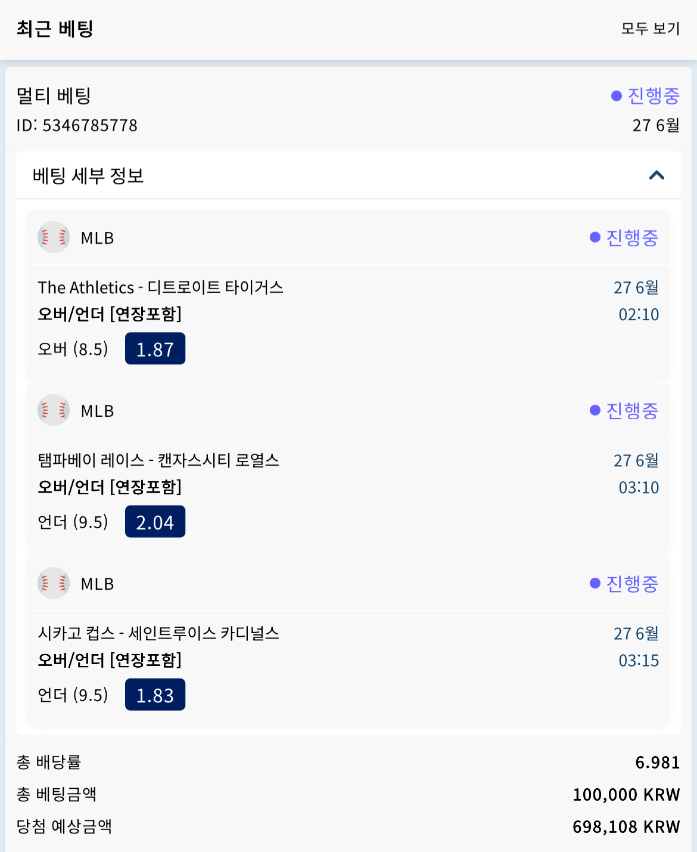Click the baseball icon of Chicago Cubs match
Screen dimensions: 697x852
click(54, 583)
